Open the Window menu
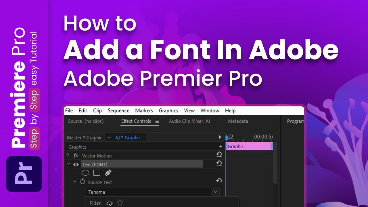The image size is (368, 207). tap(210, 111)
